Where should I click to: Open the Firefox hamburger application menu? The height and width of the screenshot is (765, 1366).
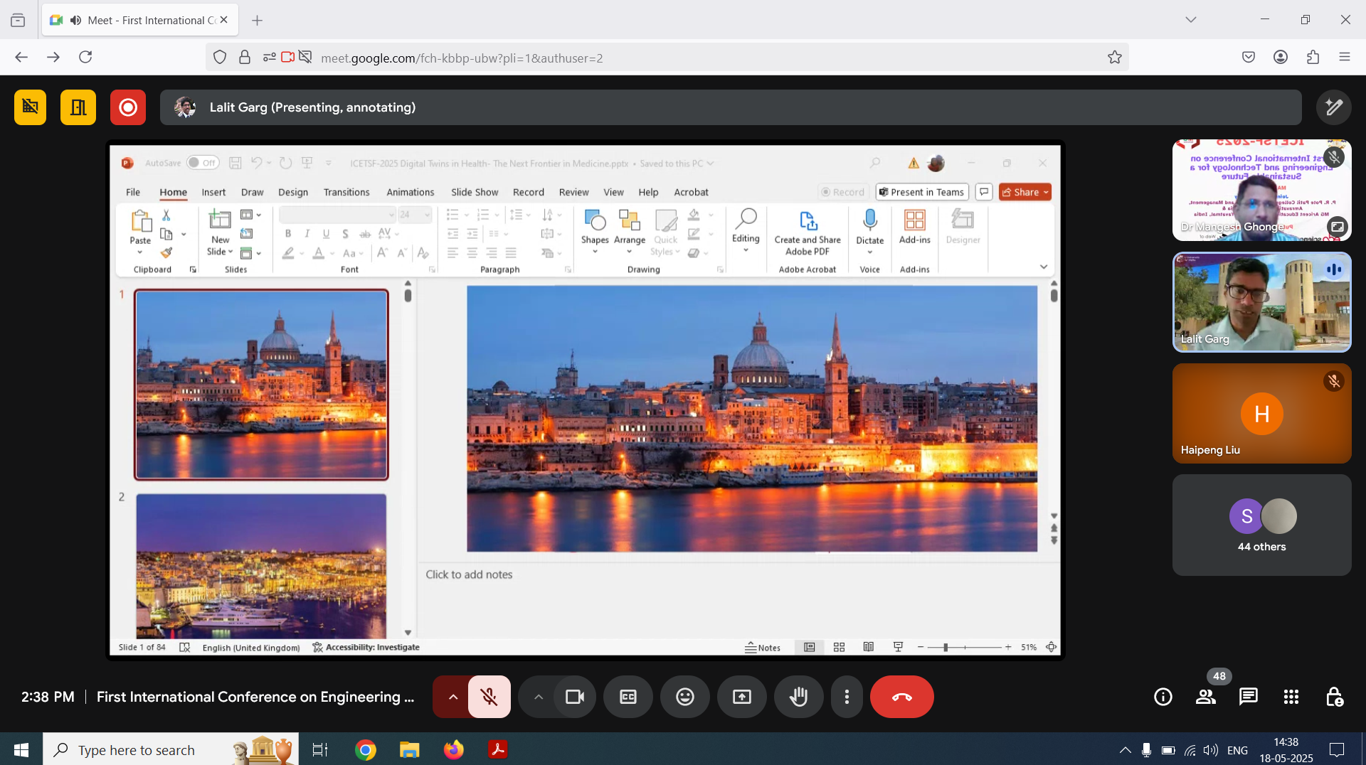[x=1344, y=57]
